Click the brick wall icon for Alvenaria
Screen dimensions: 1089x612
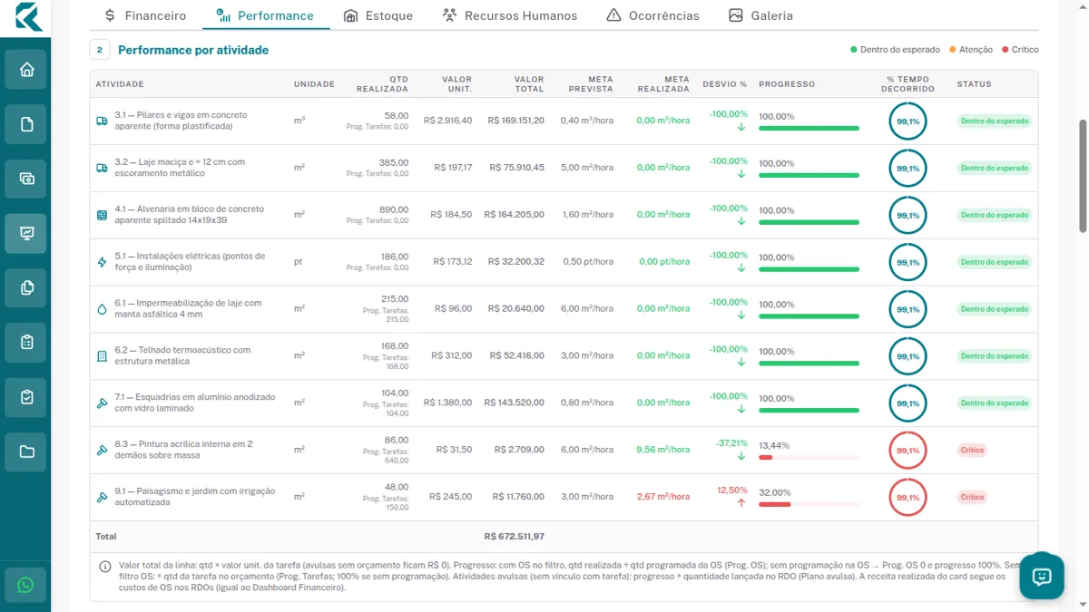(x=102, y=215)
